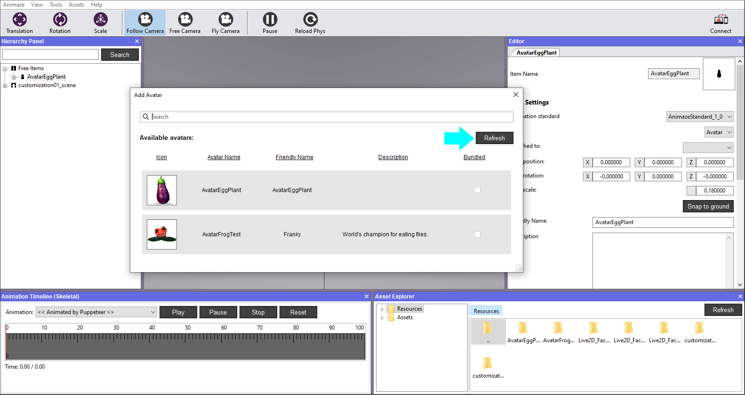Click Search button in Hierarchy Panel

[120, 55]
